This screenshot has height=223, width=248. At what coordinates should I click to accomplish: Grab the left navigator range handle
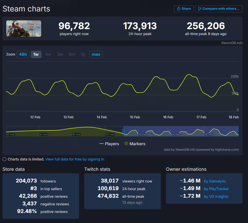pos(123,131)
